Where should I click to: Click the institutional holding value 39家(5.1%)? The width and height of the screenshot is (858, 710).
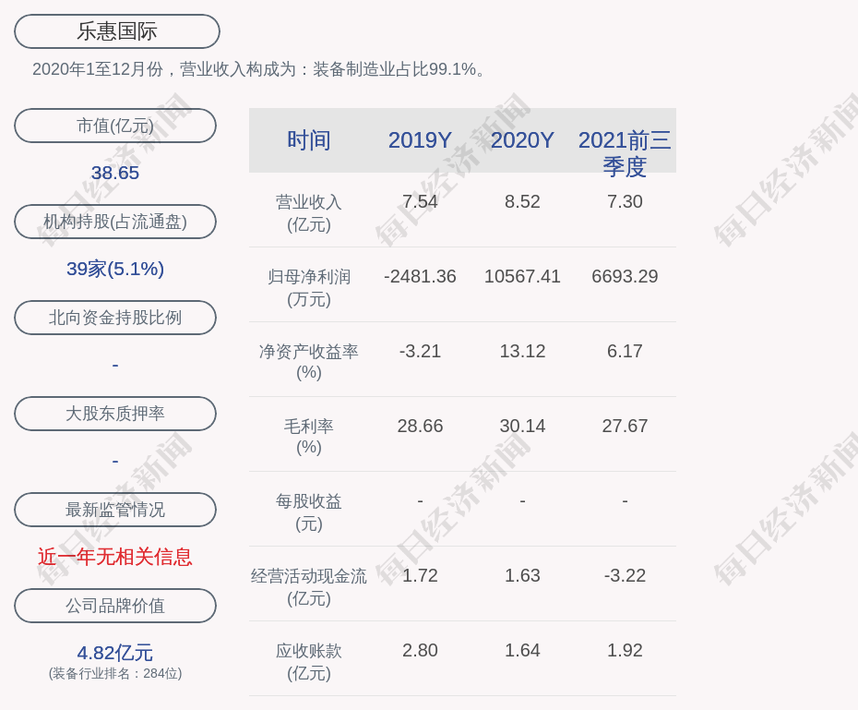coord(115,269)
